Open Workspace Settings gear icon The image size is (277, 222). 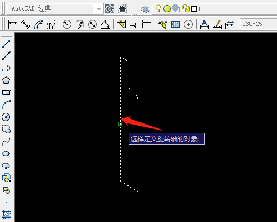point(110,9)
